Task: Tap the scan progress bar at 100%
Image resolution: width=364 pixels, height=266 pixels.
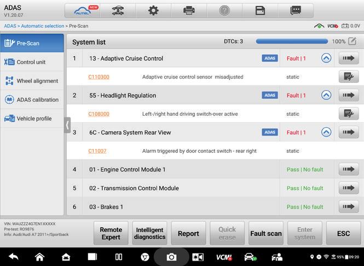Action: (292, 42)
